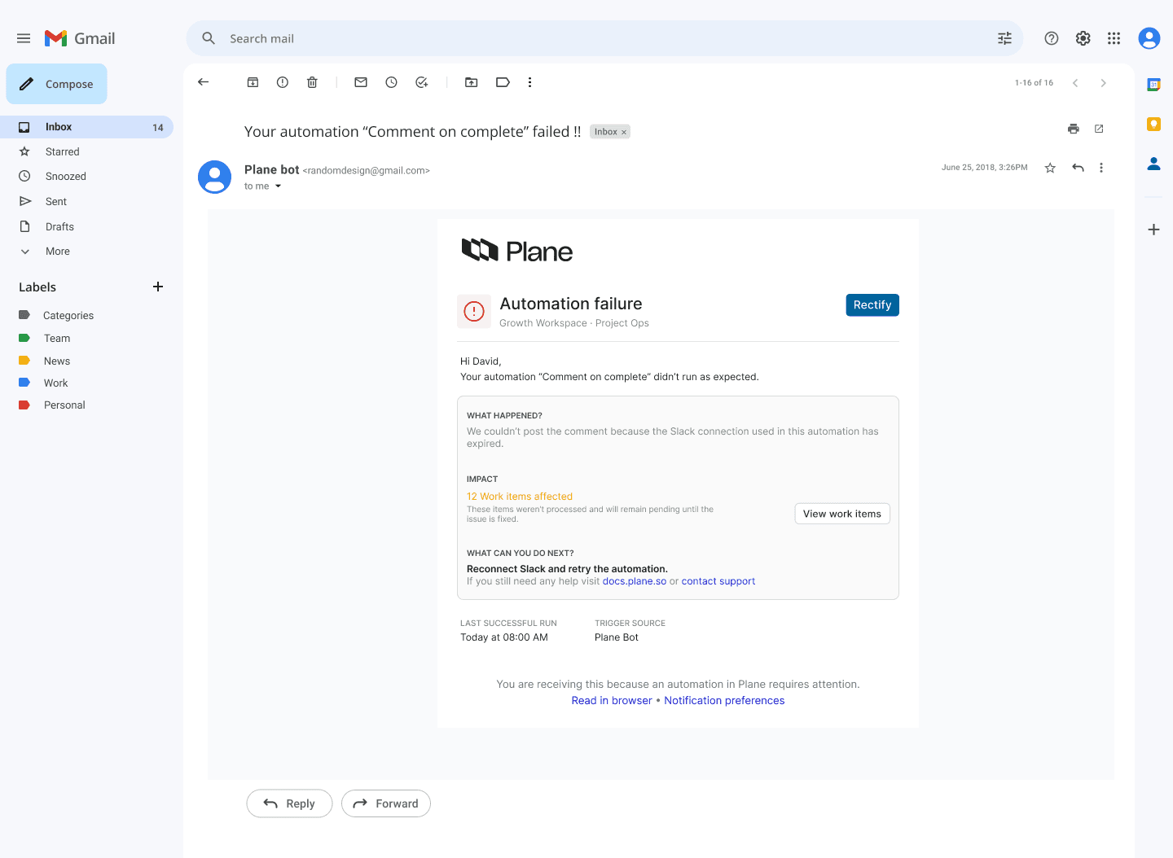Image resolution: width=1173 pixels, height=858 pixels.
Task: Go to the older email
Action: (1103, 83)
